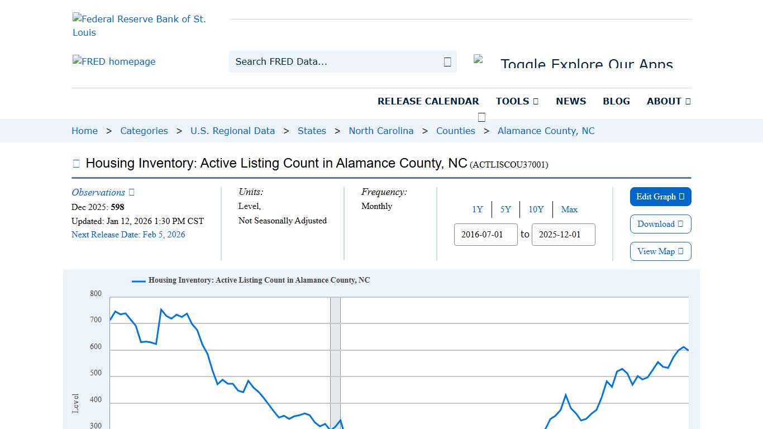Click the download icon inside the Download button

click(x=679, y=224)
